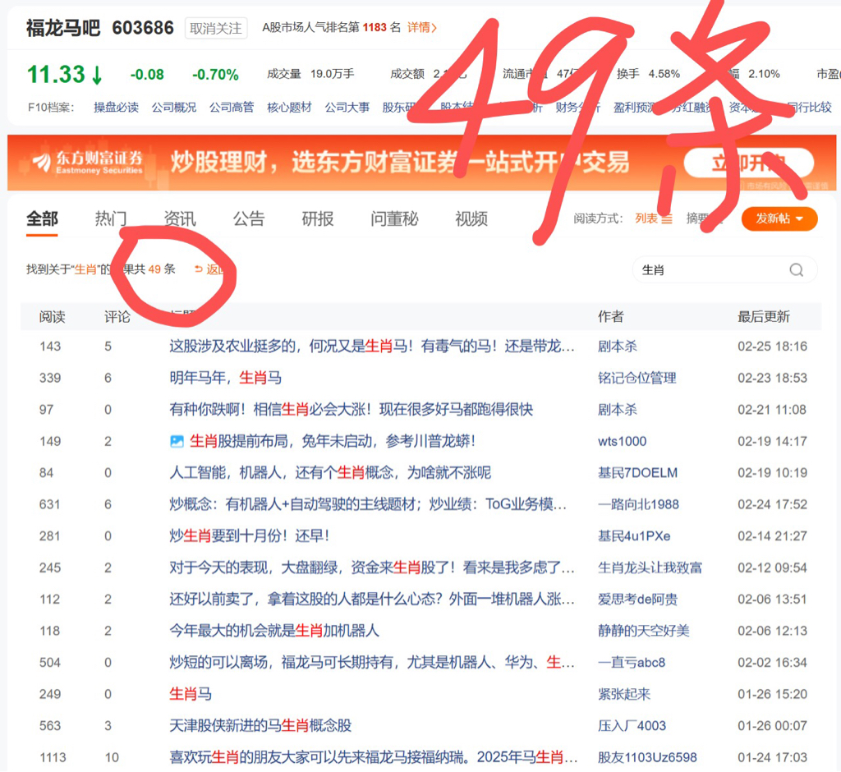This screenshot has width=841, height=772.
Task: Open author 紧张起来 profile
Action: 624,694
